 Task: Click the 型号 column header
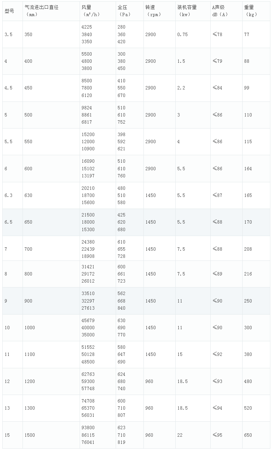[x=9, y=11]
